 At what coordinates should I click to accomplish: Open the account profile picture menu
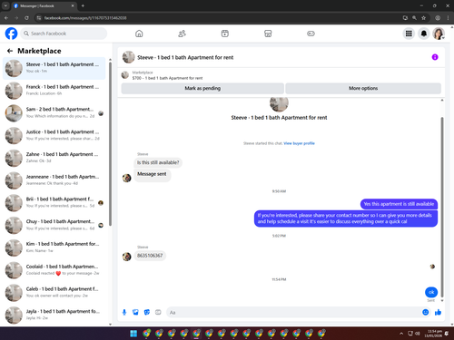(439, 34)
